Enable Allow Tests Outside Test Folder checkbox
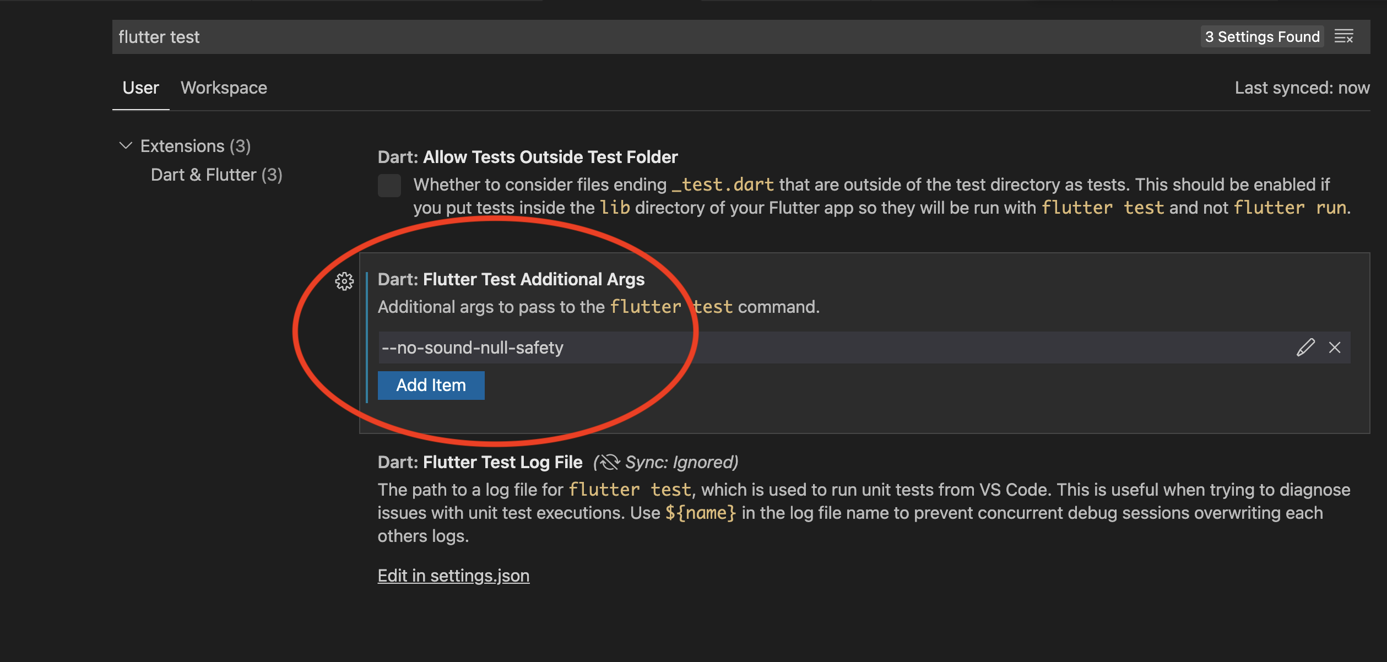Screen dimensions: 1387x662 point(389,186)
